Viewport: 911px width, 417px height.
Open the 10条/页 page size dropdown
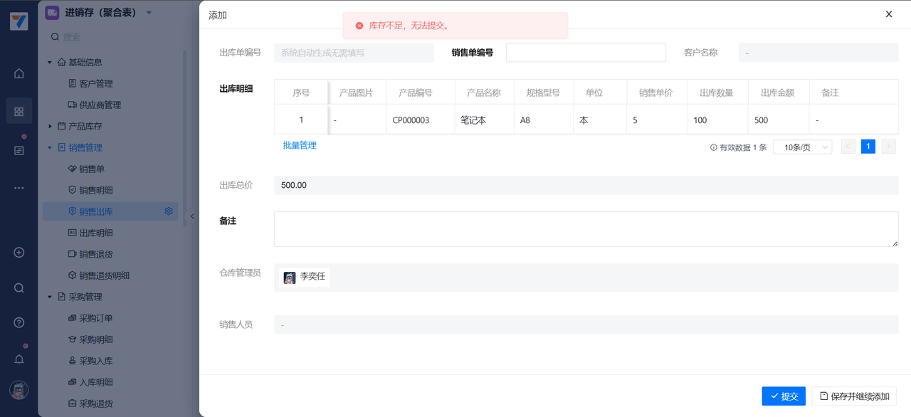[802, 147]
